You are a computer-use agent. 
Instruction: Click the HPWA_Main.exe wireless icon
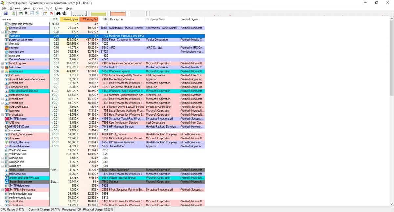coord(7,142)
